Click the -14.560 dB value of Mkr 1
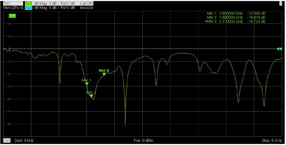 coord(256,14)
